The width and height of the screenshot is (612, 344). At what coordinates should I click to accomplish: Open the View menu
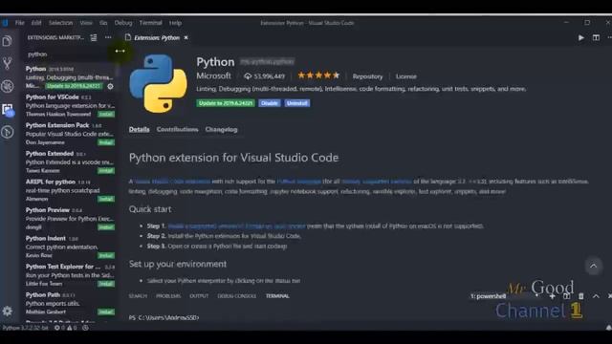(x=86, y=23)
